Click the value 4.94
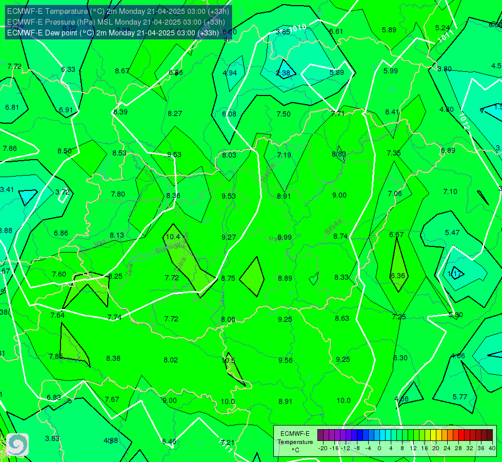 [230, 73]
